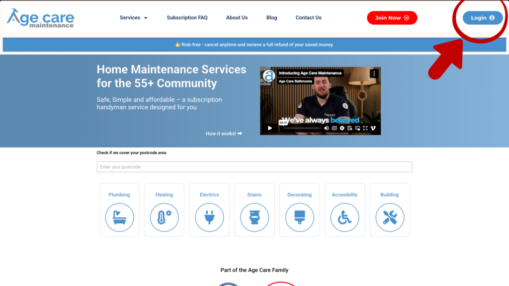Open video settings gear icon
The image size is (509, 286).
pos(342,128)
